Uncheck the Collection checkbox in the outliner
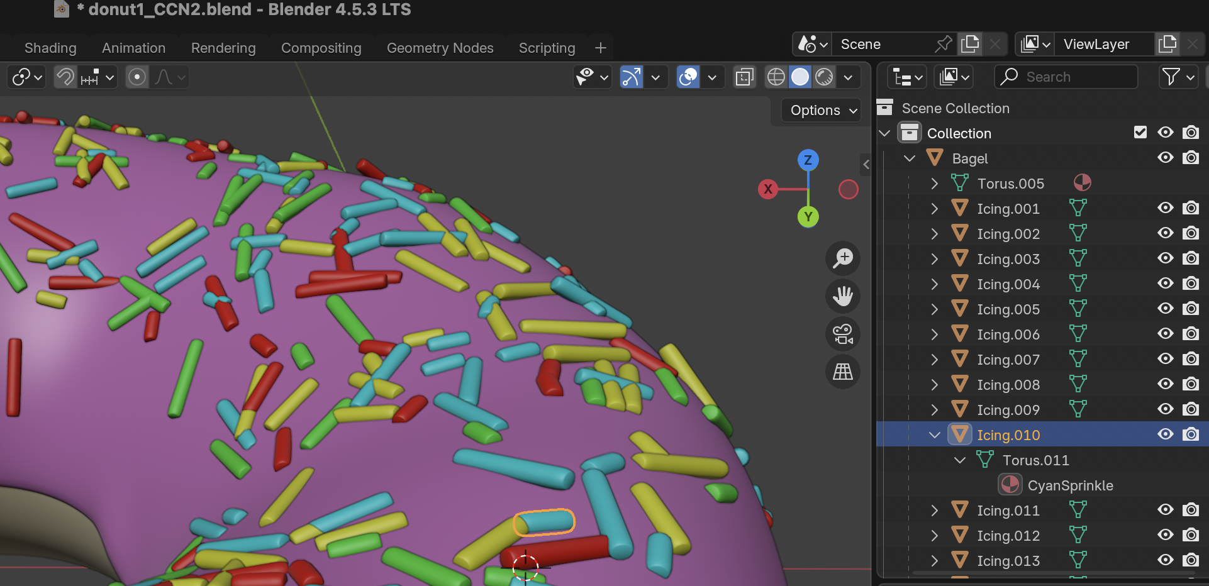The image size is (1209, 586). (x=1140, y=132)
